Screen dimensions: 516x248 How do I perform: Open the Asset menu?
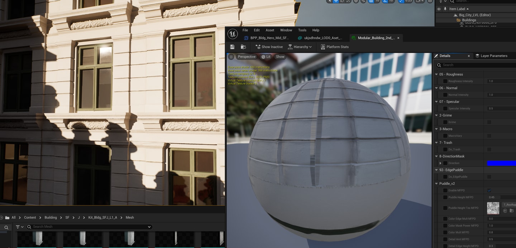point(270,30)
